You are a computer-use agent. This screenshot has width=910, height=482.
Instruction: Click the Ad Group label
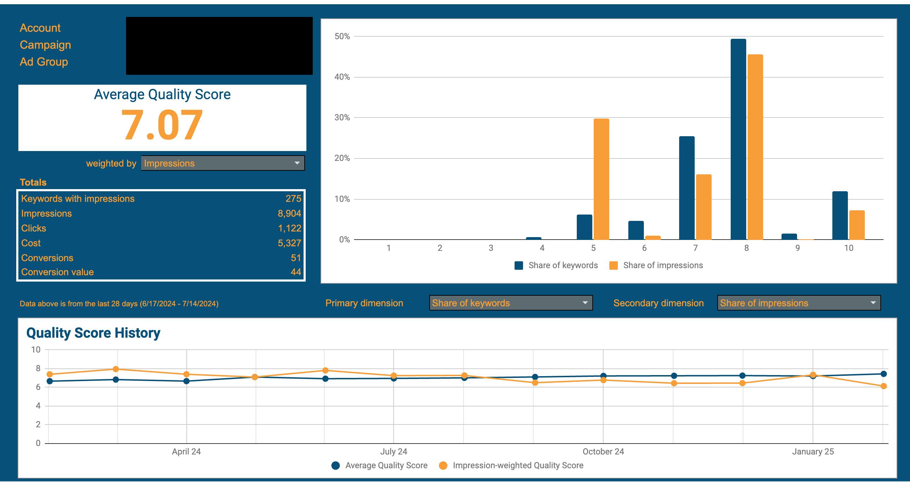tap(44, 62)
